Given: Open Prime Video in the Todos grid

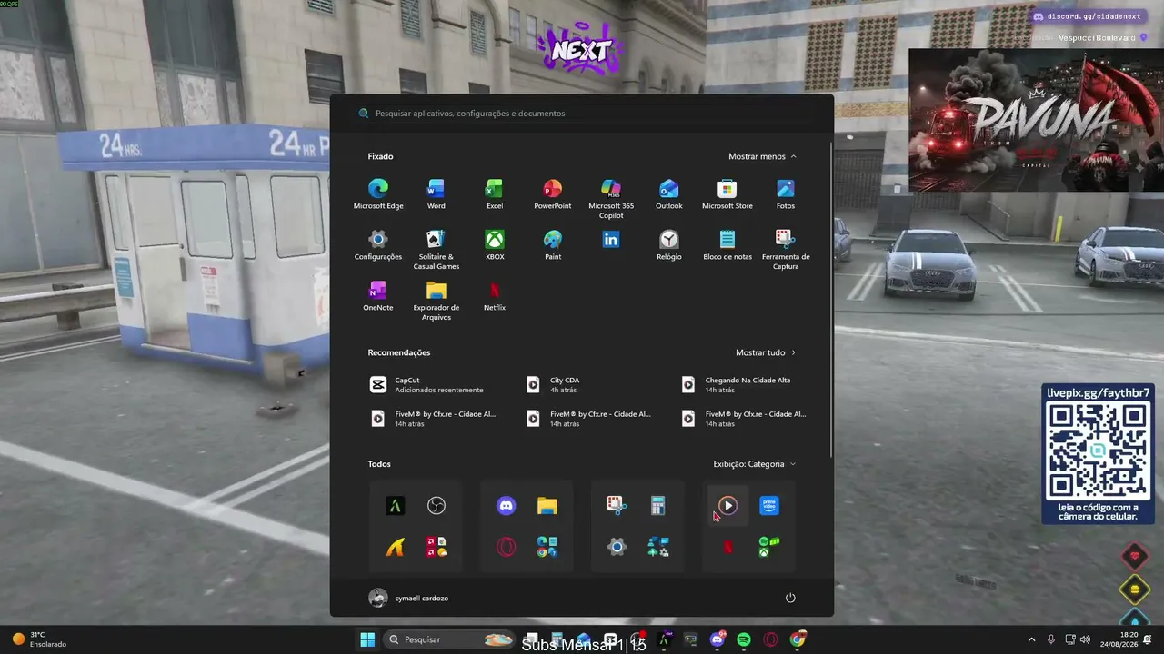Looking at the screenshot, I should coord(769,506).
